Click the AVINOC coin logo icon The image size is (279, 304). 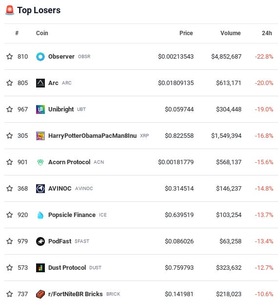(x=40, y=189)
